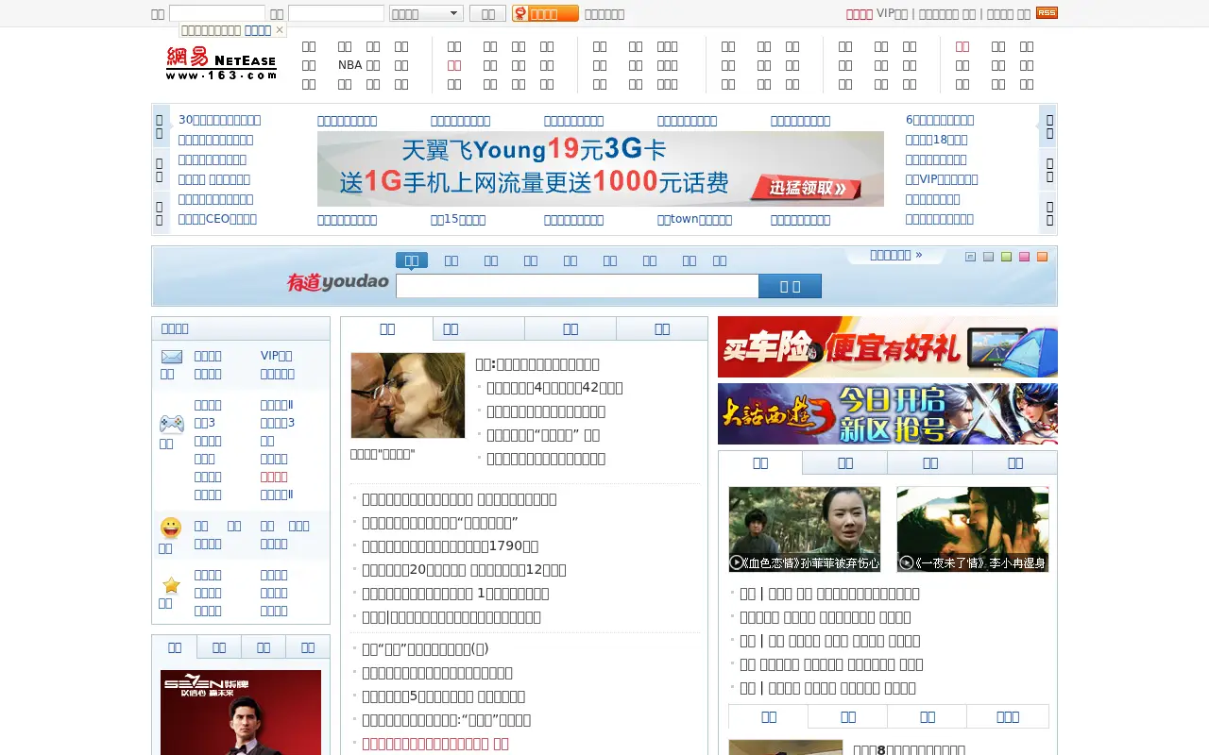Click the yellow star icon in sidebar

pyautogui.click(x=171, y=585)
